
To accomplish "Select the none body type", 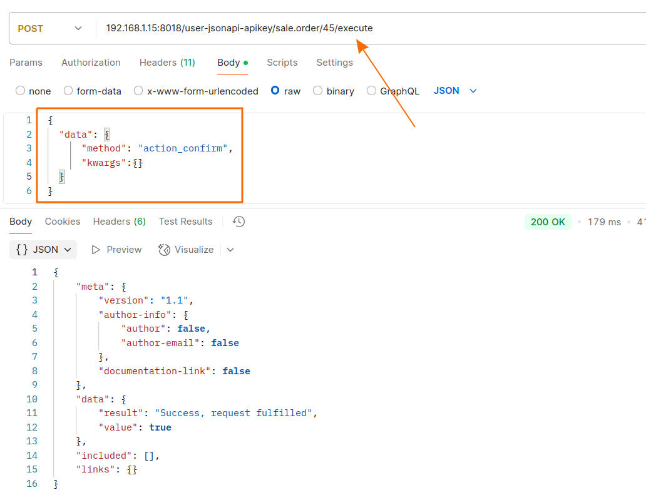I will click(x=21, y=91).
